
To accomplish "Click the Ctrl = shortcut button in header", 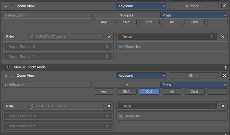I will [x=194, y=75].
